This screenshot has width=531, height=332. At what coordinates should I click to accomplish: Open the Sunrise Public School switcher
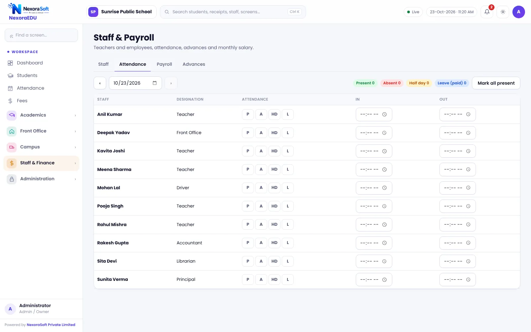121,12
